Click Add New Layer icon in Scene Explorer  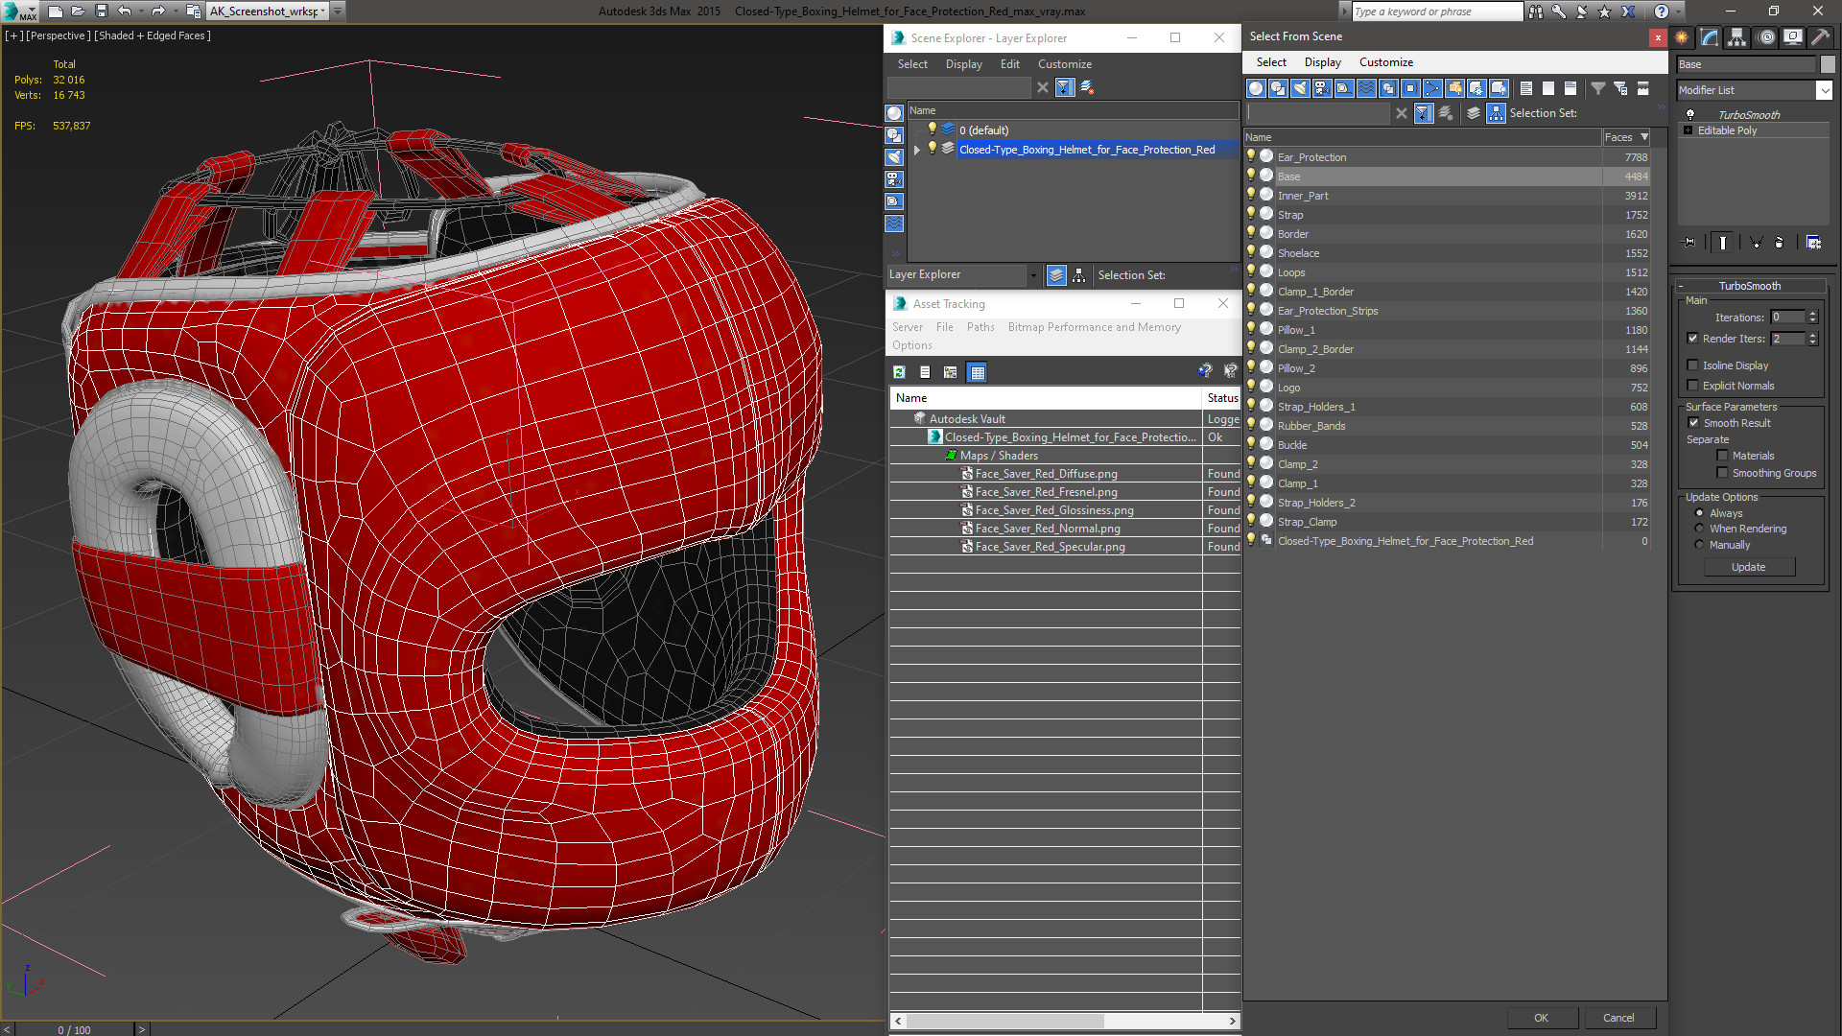pyautogui.click(x=1087, y=87)
